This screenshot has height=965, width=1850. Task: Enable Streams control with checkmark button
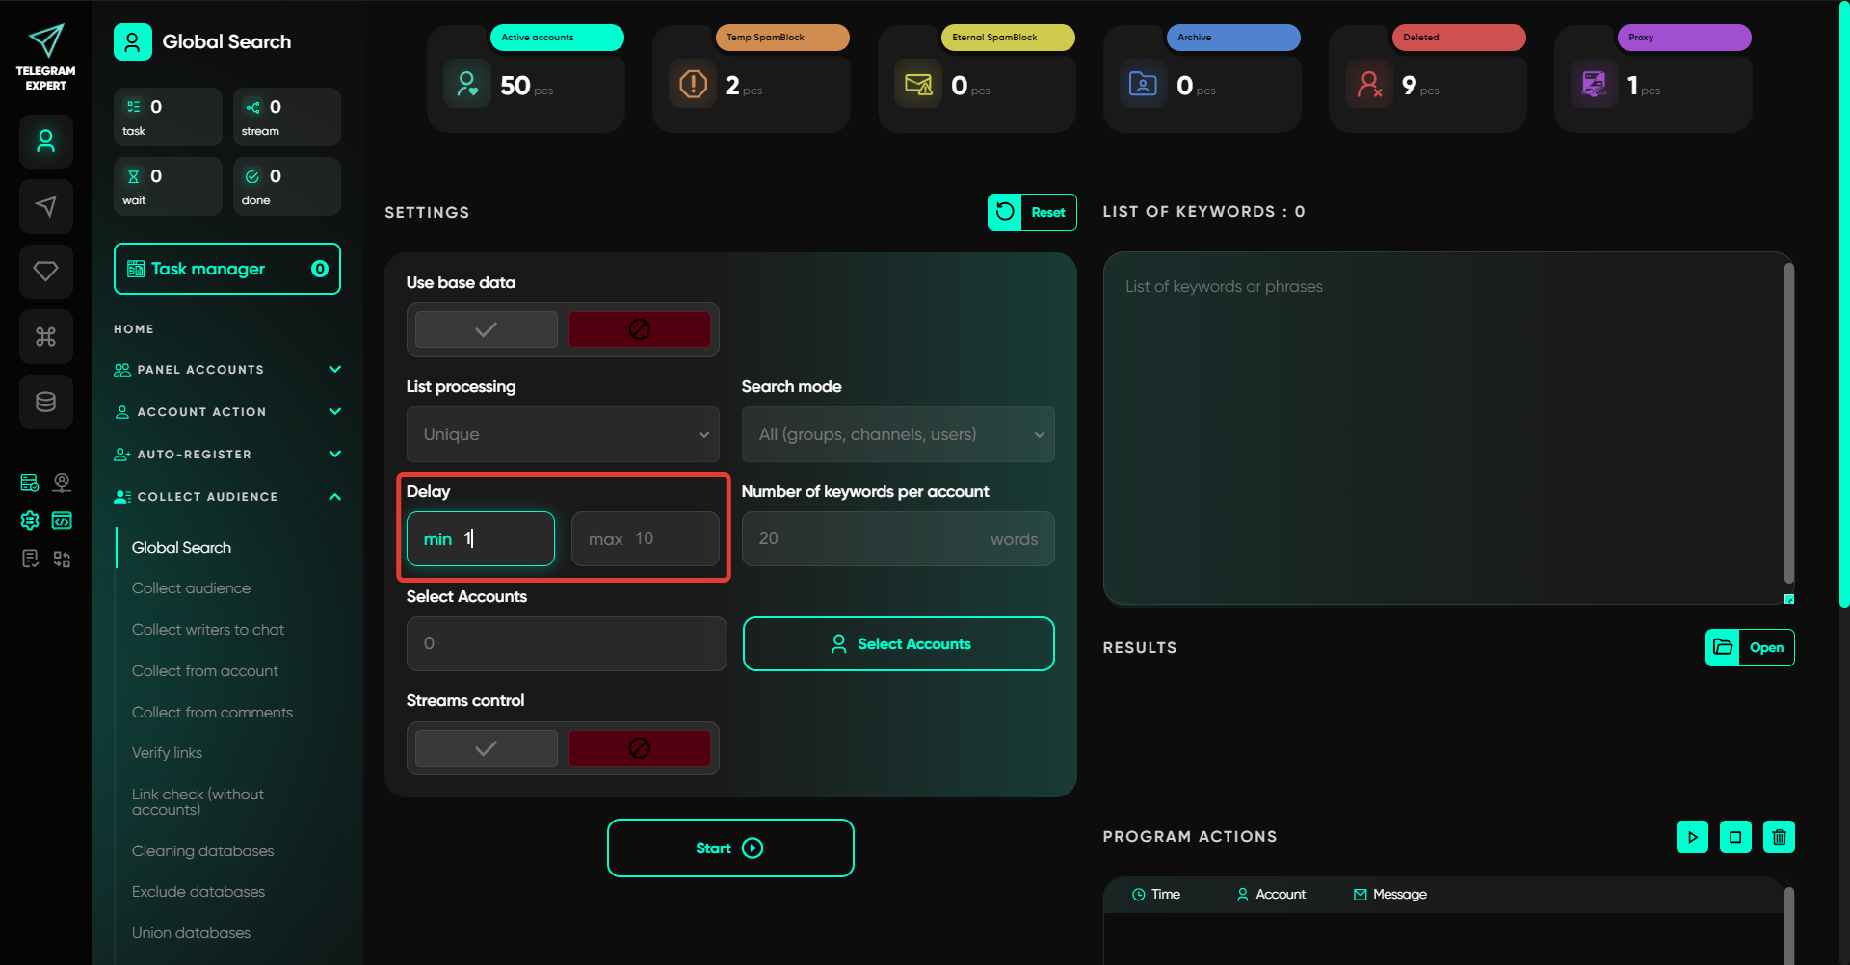point(487,748)
